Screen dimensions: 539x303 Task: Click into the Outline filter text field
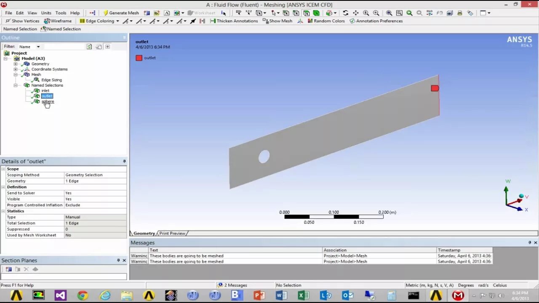coord(64,47)
